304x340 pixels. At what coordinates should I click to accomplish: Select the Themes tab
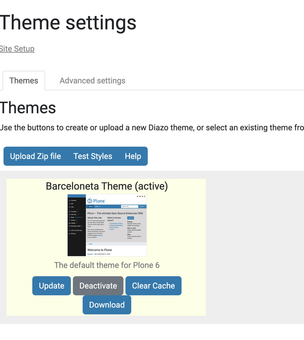coord(24,80)
